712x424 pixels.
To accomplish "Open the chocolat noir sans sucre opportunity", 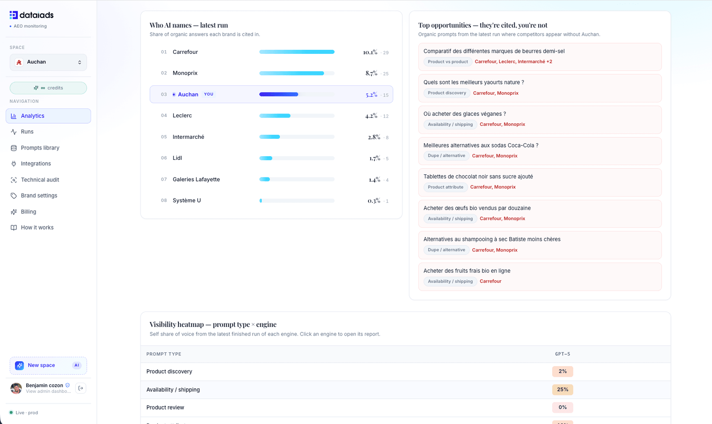I will click(540, 182).
